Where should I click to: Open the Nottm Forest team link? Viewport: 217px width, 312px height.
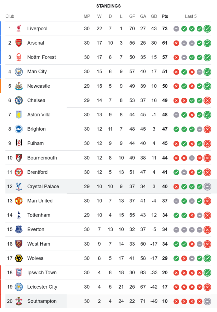42,57
